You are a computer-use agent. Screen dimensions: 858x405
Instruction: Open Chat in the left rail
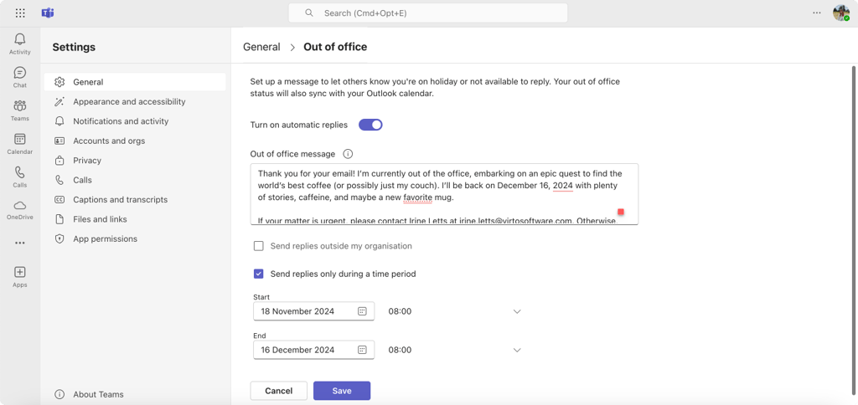pyautogui.click(x=20, y=77)
